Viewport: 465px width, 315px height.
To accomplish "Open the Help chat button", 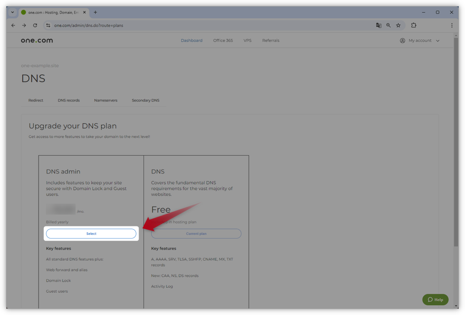I will [x=435, y=300].
